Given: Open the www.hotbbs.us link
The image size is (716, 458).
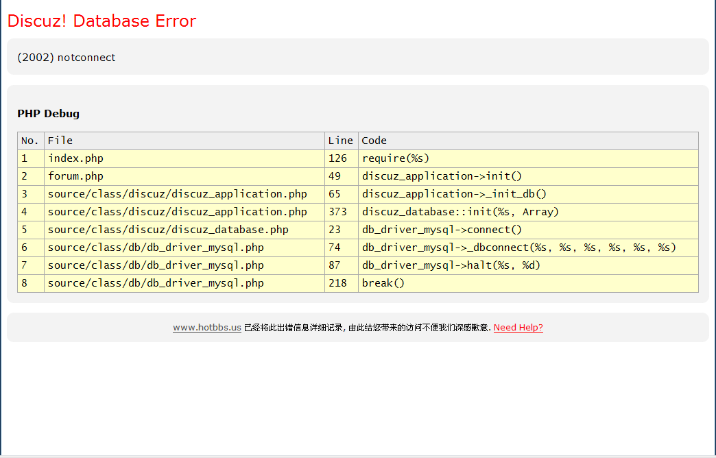Looking at the screenshot, I should 207,328.
